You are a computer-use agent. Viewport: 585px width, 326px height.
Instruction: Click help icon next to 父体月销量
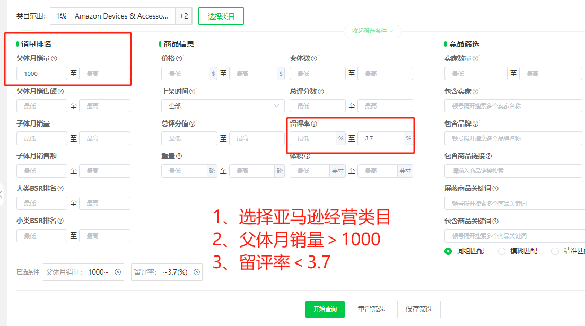[54, 59]
